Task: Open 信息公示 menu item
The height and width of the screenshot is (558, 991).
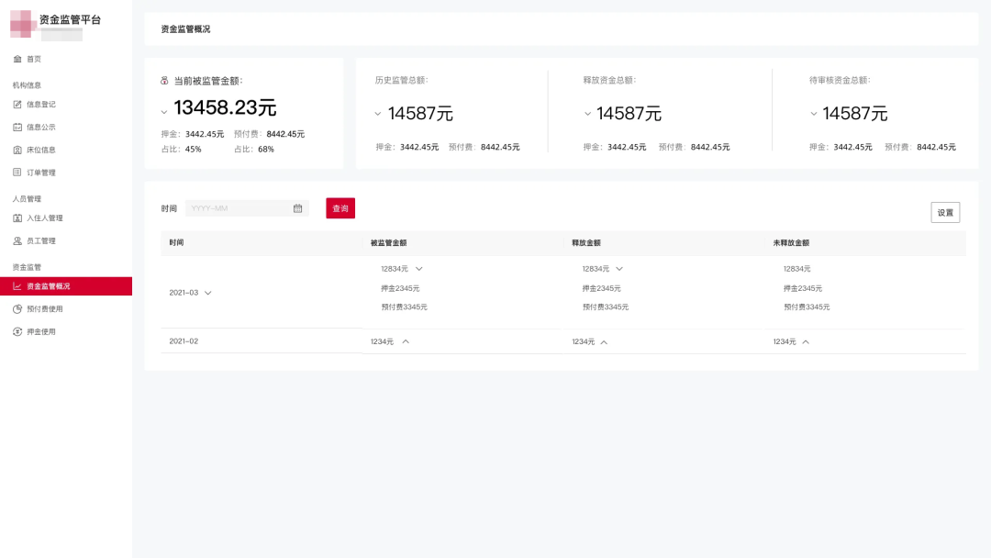Action: (40, 128)
